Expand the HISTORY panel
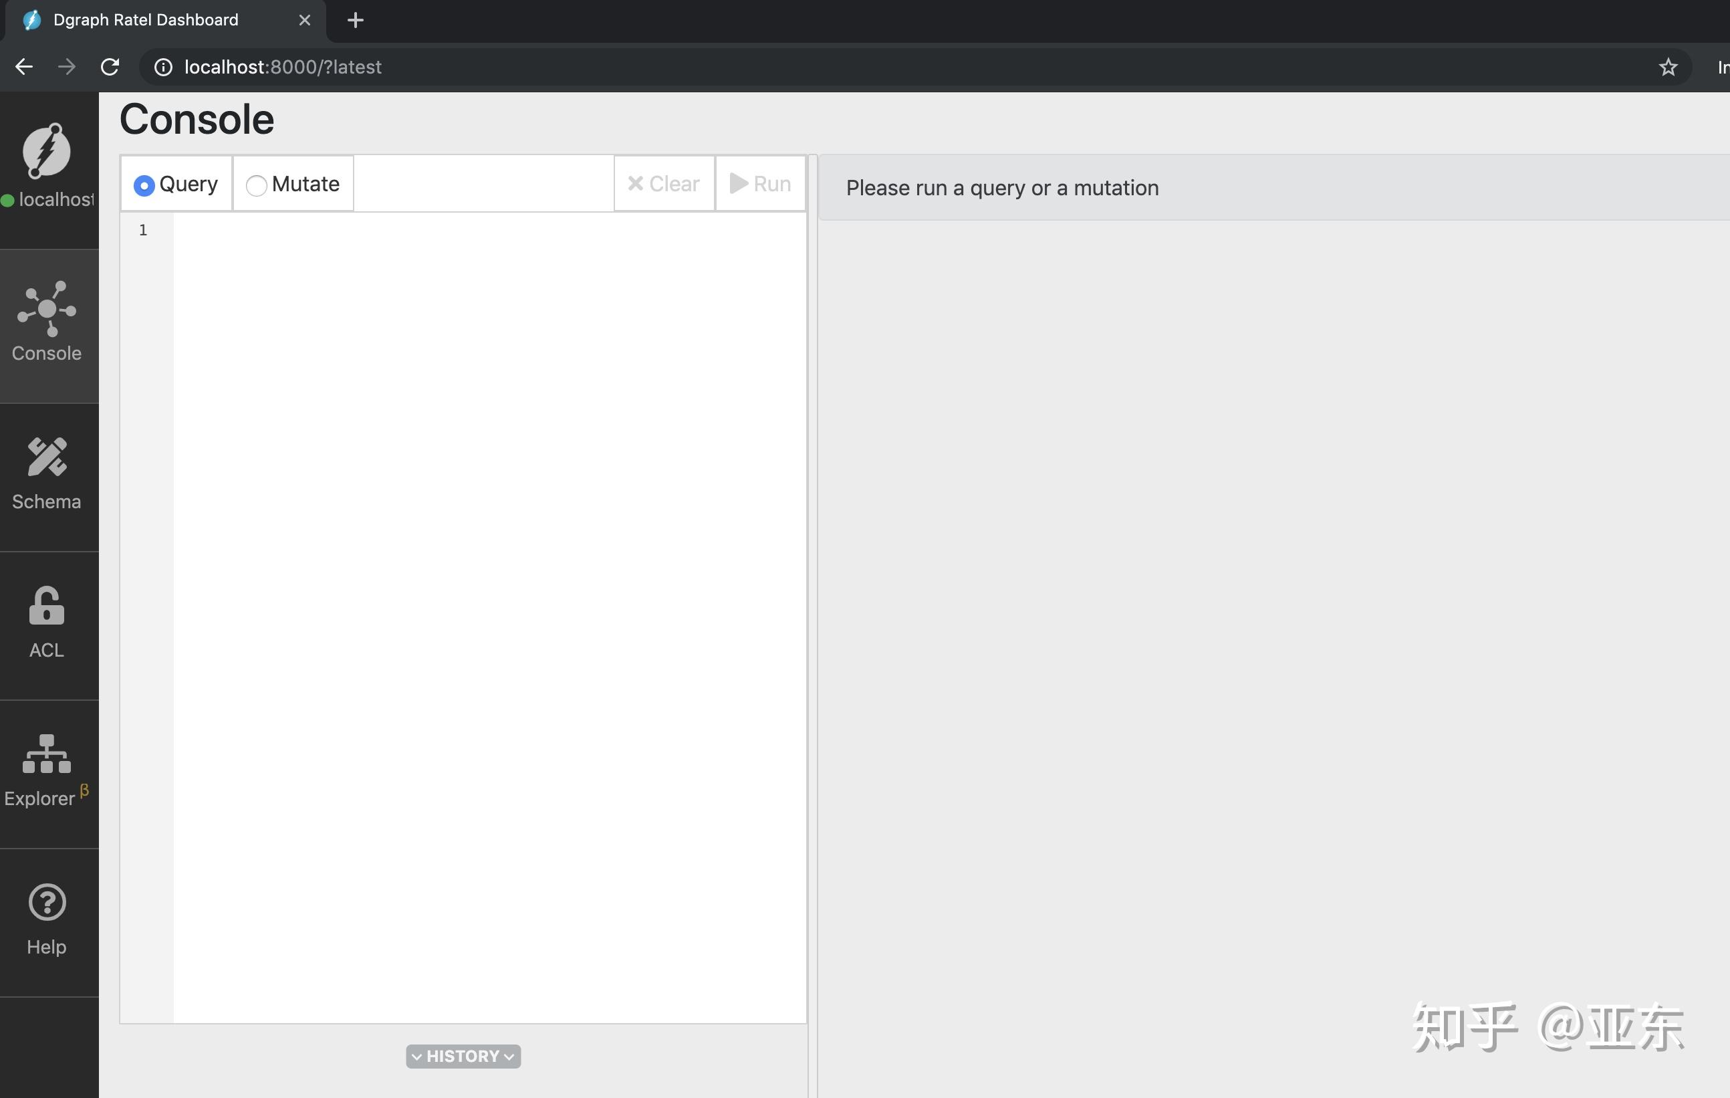The width and height of the screenshot is (1730, 1098). tap(463, 1056)
